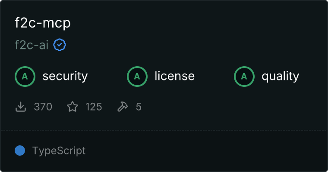
Task: Select the license label
Action: (175, 76)
